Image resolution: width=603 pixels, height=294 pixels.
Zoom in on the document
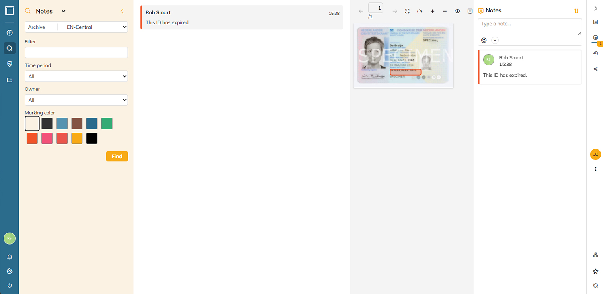click(432, 11)
